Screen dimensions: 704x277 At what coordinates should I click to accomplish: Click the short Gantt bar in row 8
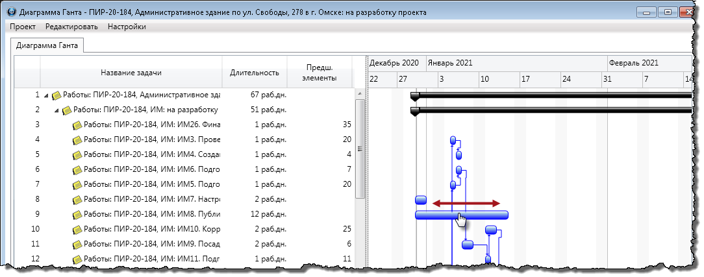coord(420,200)
